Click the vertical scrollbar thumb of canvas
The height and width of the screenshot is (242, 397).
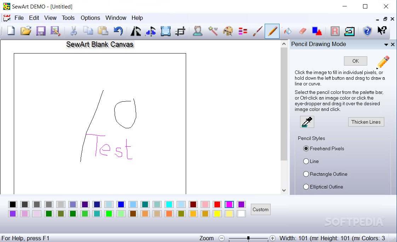click(x=284, y=104)
